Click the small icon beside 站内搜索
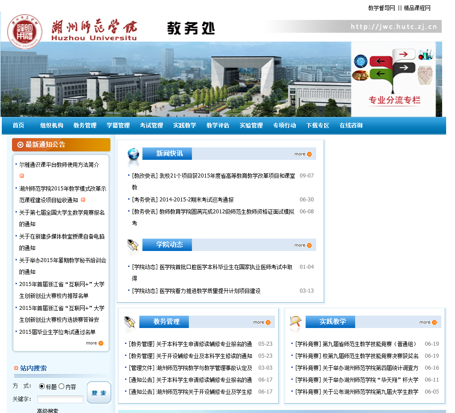455x413 pixels. tap(16, 368)
